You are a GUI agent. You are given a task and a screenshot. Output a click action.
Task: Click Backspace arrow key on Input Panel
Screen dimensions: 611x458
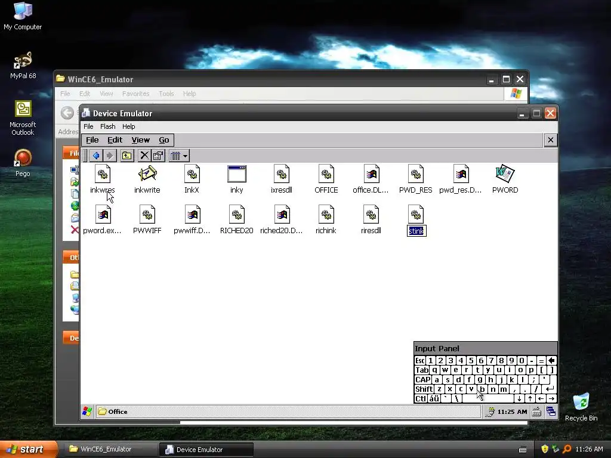[551, 361]
